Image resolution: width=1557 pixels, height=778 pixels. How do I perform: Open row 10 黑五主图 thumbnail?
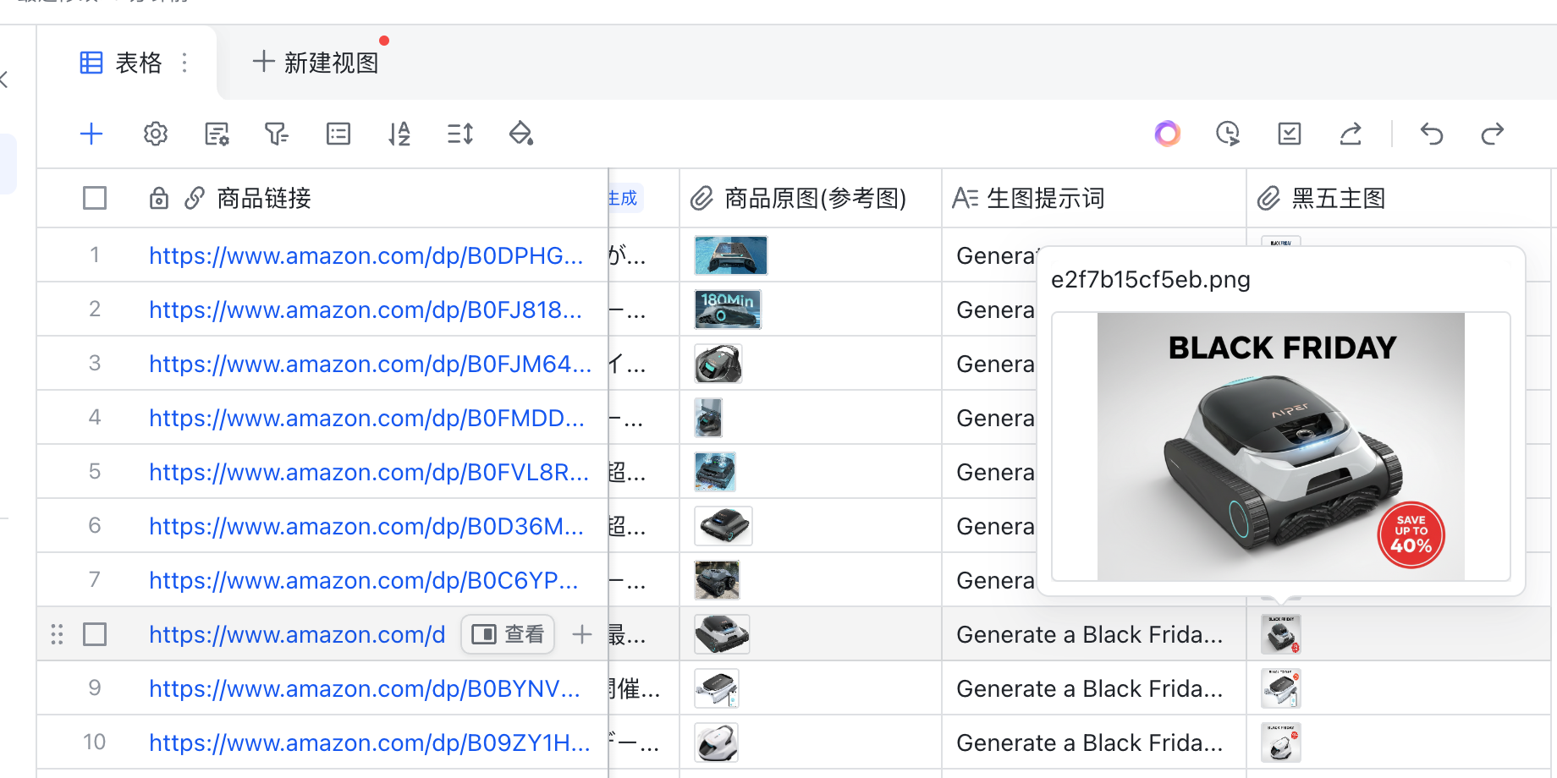tap(1281, 742)
